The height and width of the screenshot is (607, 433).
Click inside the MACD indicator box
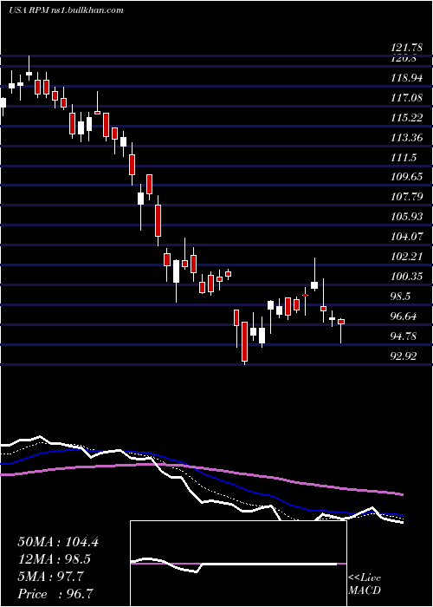(x=238, y=564)
